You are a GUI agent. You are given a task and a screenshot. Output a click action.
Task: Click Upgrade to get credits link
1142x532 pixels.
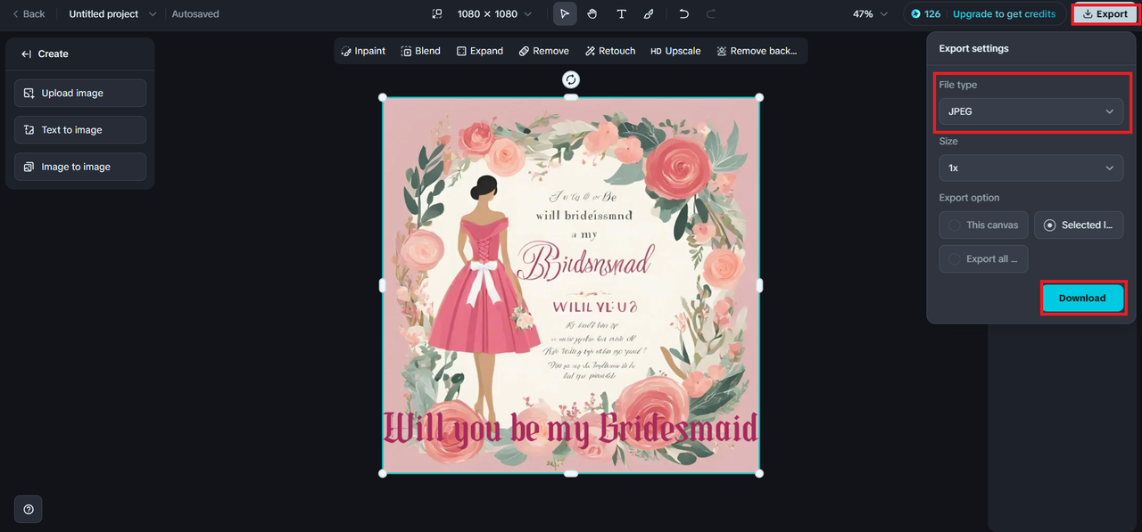(1004, 14)
